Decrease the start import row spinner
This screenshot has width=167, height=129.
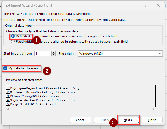click(54, 55)
